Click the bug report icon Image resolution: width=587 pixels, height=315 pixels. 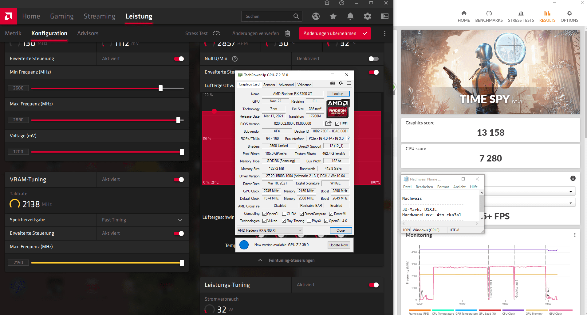[x=327, y=3]
